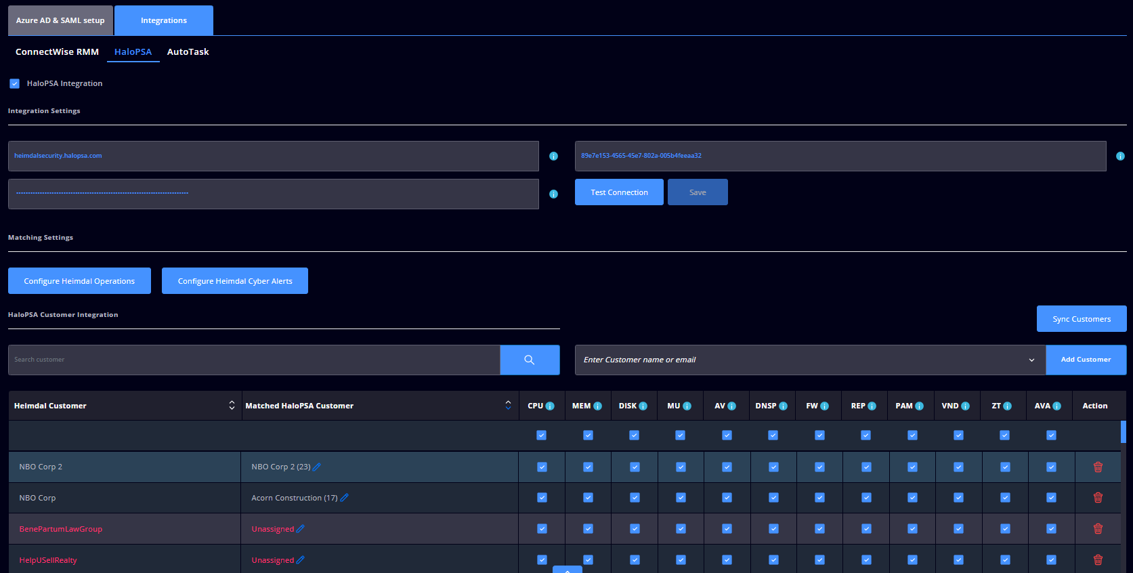Viewport: 1133px width, 573px height.
Task: Uncheck DISK for NBO Corp
Action: click(x=635, y=498)
